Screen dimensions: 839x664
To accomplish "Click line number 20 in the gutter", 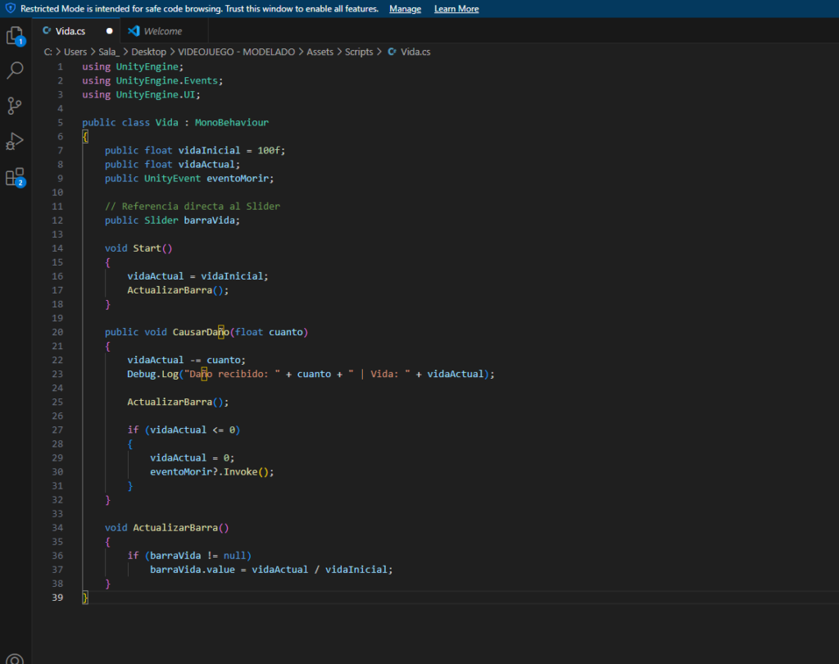I will 57,332.
